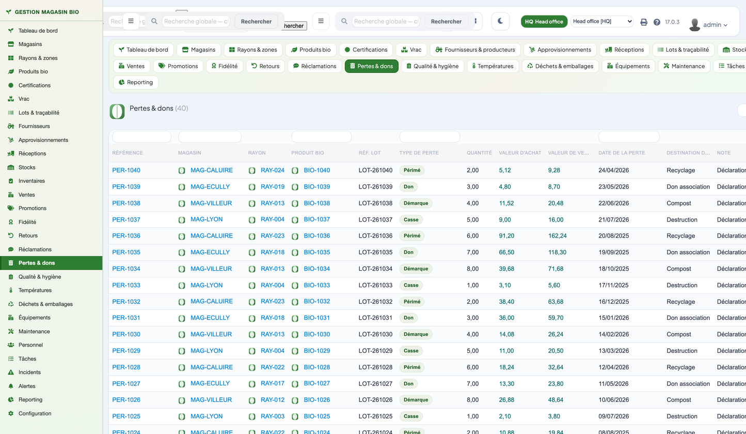This screenshot has height=434, width=746.
Task: Click the icon beside RAY-023 in row PER-1036
Action: click(252, 236)
